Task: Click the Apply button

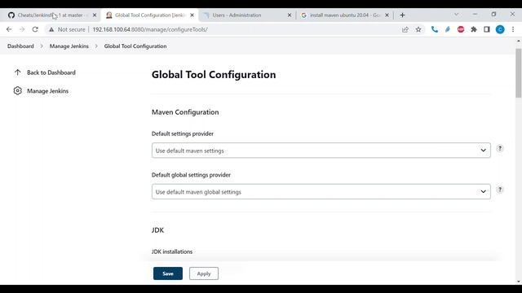Action: tap(204, 273)
